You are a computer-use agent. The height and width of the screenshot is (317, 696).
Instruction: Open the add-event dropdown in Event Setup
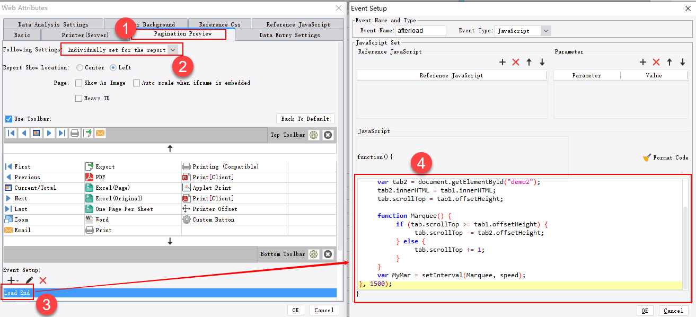12,280
